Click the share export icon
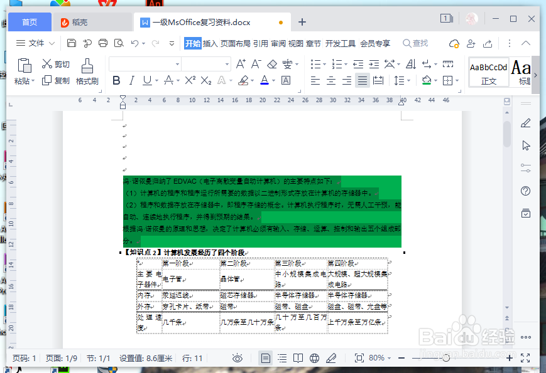The width and height of the screenshot is (546, 373). 488,43
